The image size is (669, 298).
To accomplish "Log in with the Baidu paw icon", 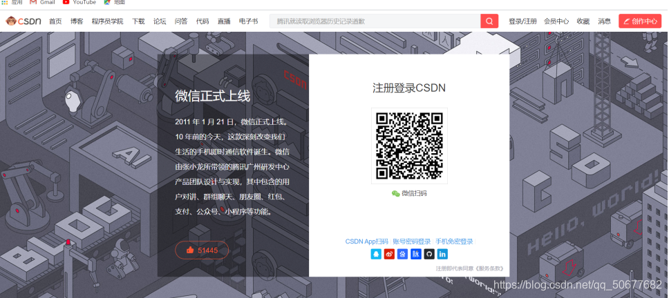I will [402, 254].
